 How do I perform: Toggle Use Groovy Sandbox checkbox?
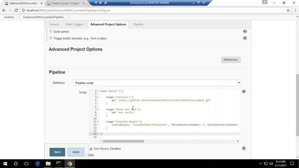click(91, 149)
